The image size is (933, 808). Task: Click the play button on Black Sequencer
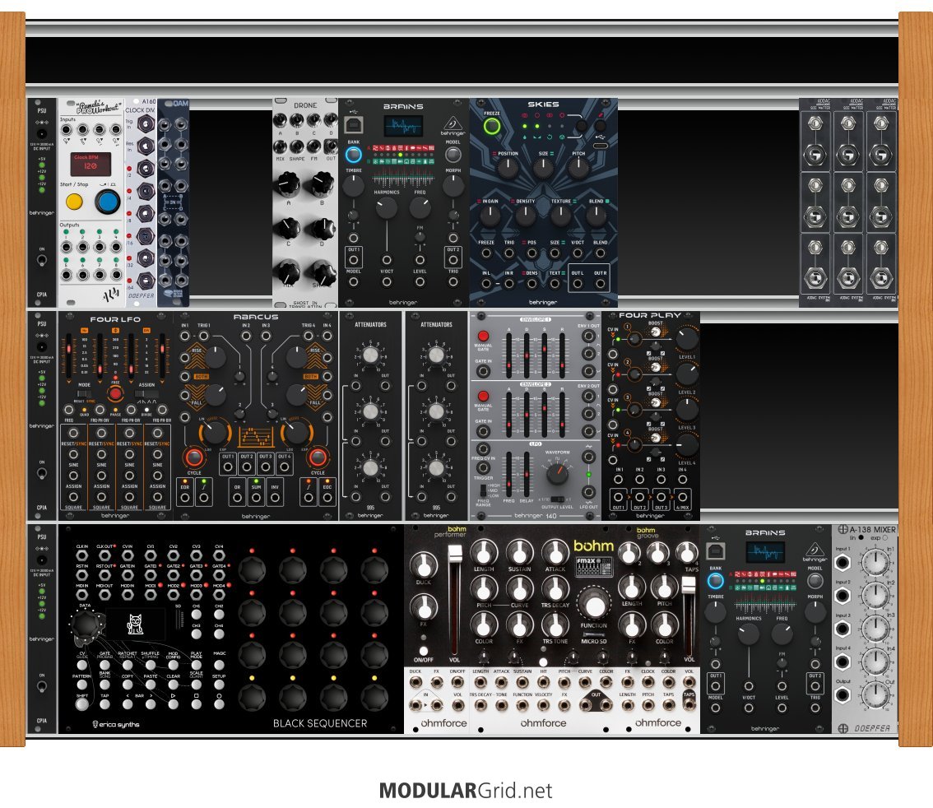pyautogui.click(x=173, y=704)
